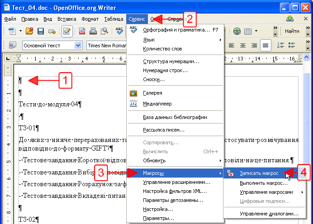Expand the search toolbar overflow chevron
This screenshot has width=313, height=224.
[308, 31]
